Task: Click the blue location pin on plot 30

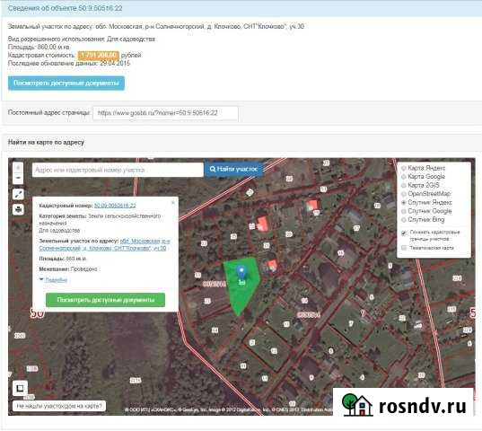Action: [241, 272]
